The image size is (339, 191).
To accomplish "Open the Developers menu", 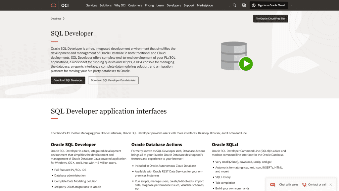I will point(174,5).
